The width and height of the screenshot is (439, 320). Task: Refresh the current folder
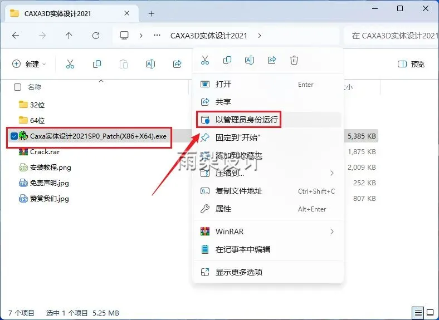point(96,36)
